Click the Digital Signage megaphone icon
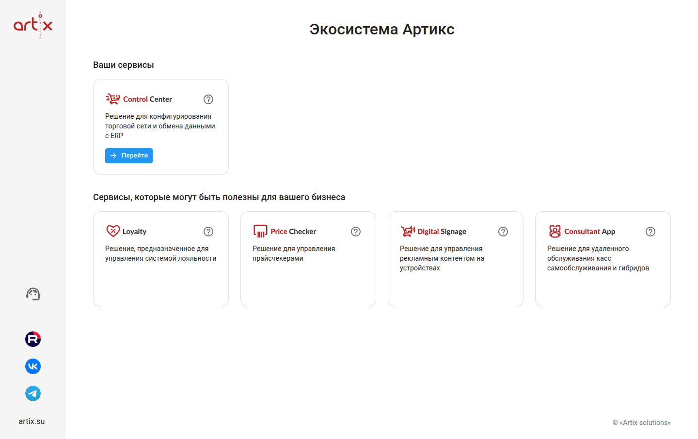698x439 pixels. tap(408, 231)
